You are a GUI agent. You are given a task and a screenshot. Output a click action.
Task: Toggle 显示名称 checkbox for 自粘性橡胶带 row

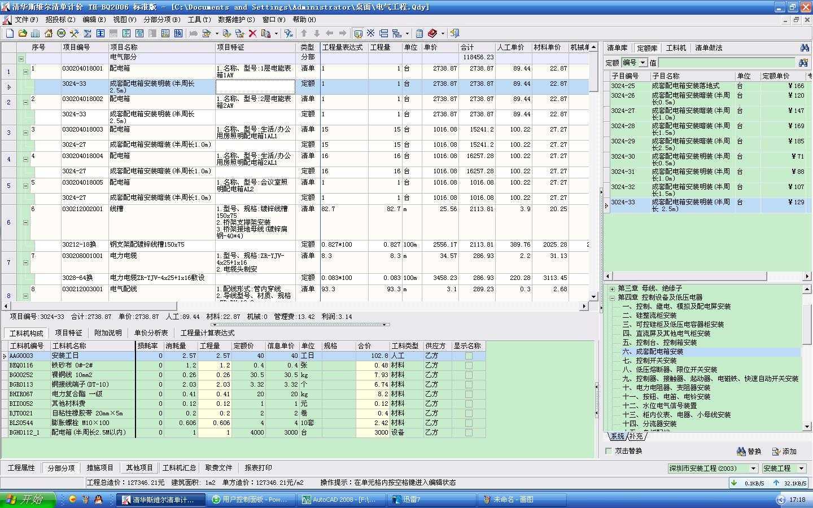coord(469,413)
